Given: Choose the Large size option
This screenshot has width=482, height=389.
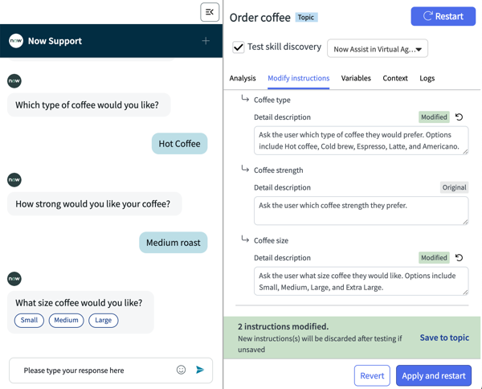Looking at the screenshot, I should [104, 321].
